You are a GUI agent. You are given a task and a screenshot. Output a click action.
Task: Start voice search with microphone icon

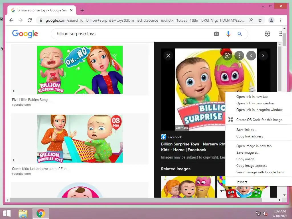coord(228,34)
